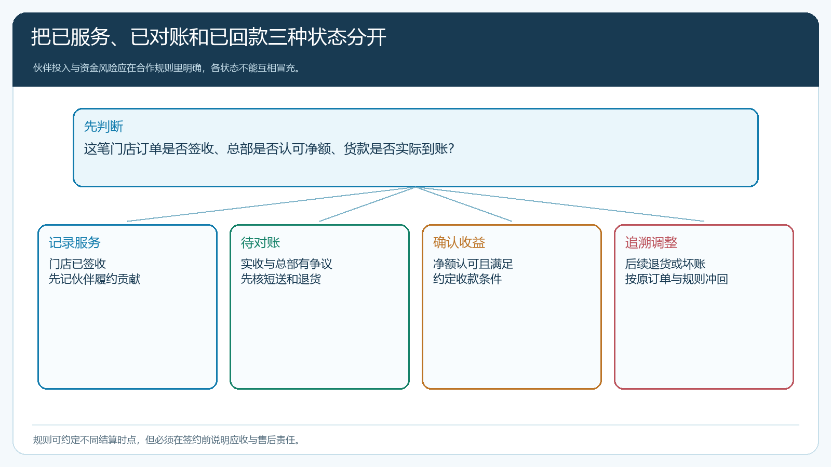This screenshot has height=467, width=831.
Task: Click the 先判断 heading
Action: tap(103, 126)
